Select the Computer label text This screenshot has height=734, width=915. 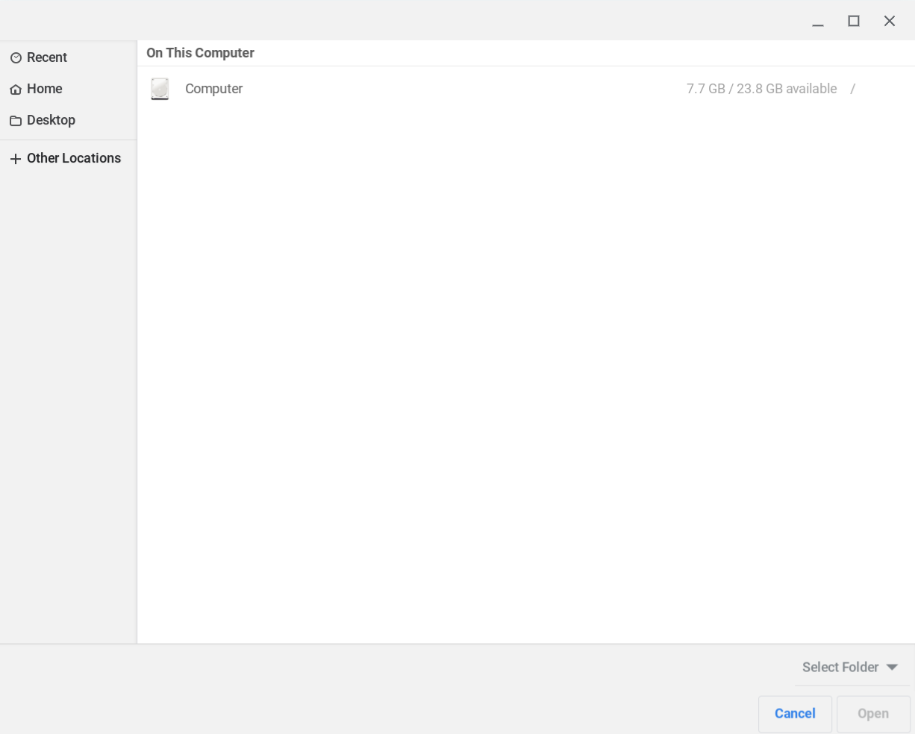(213, 88)
